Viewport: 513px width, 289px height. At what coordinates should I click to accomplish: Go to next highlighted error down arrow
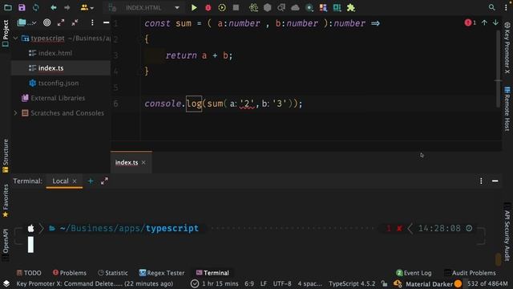coord(495,22)
